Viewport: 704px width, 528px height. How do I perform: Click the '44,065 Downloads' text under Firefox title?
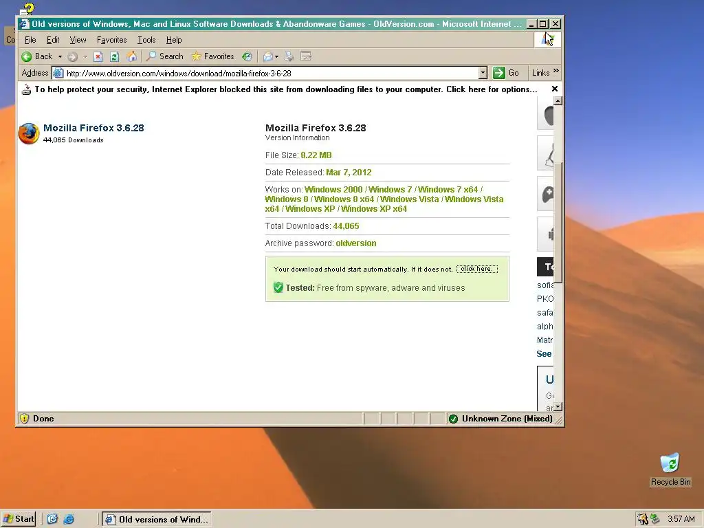coord(73,140)
